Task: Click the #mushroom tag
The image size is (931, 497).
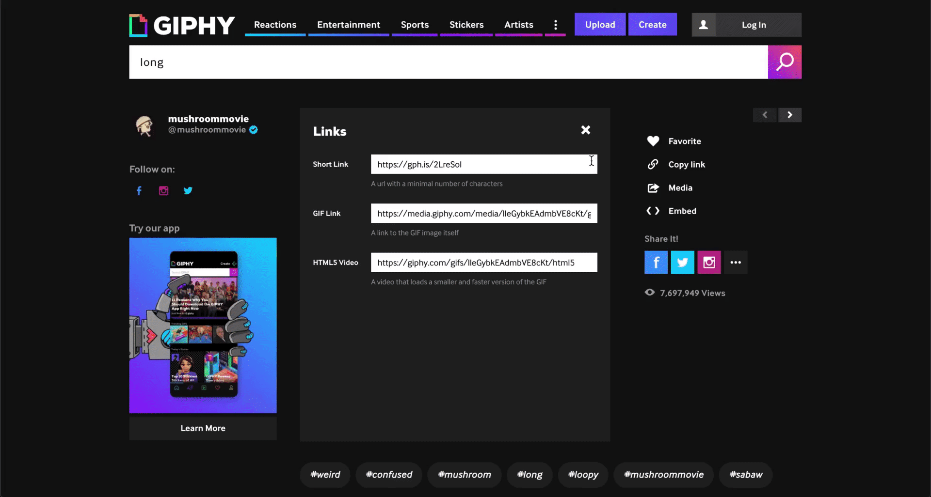Action: 464,475
